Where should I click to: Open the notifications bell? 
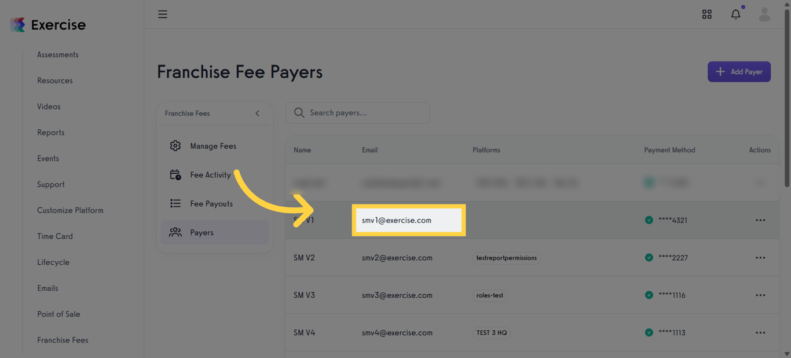point(735,14)
